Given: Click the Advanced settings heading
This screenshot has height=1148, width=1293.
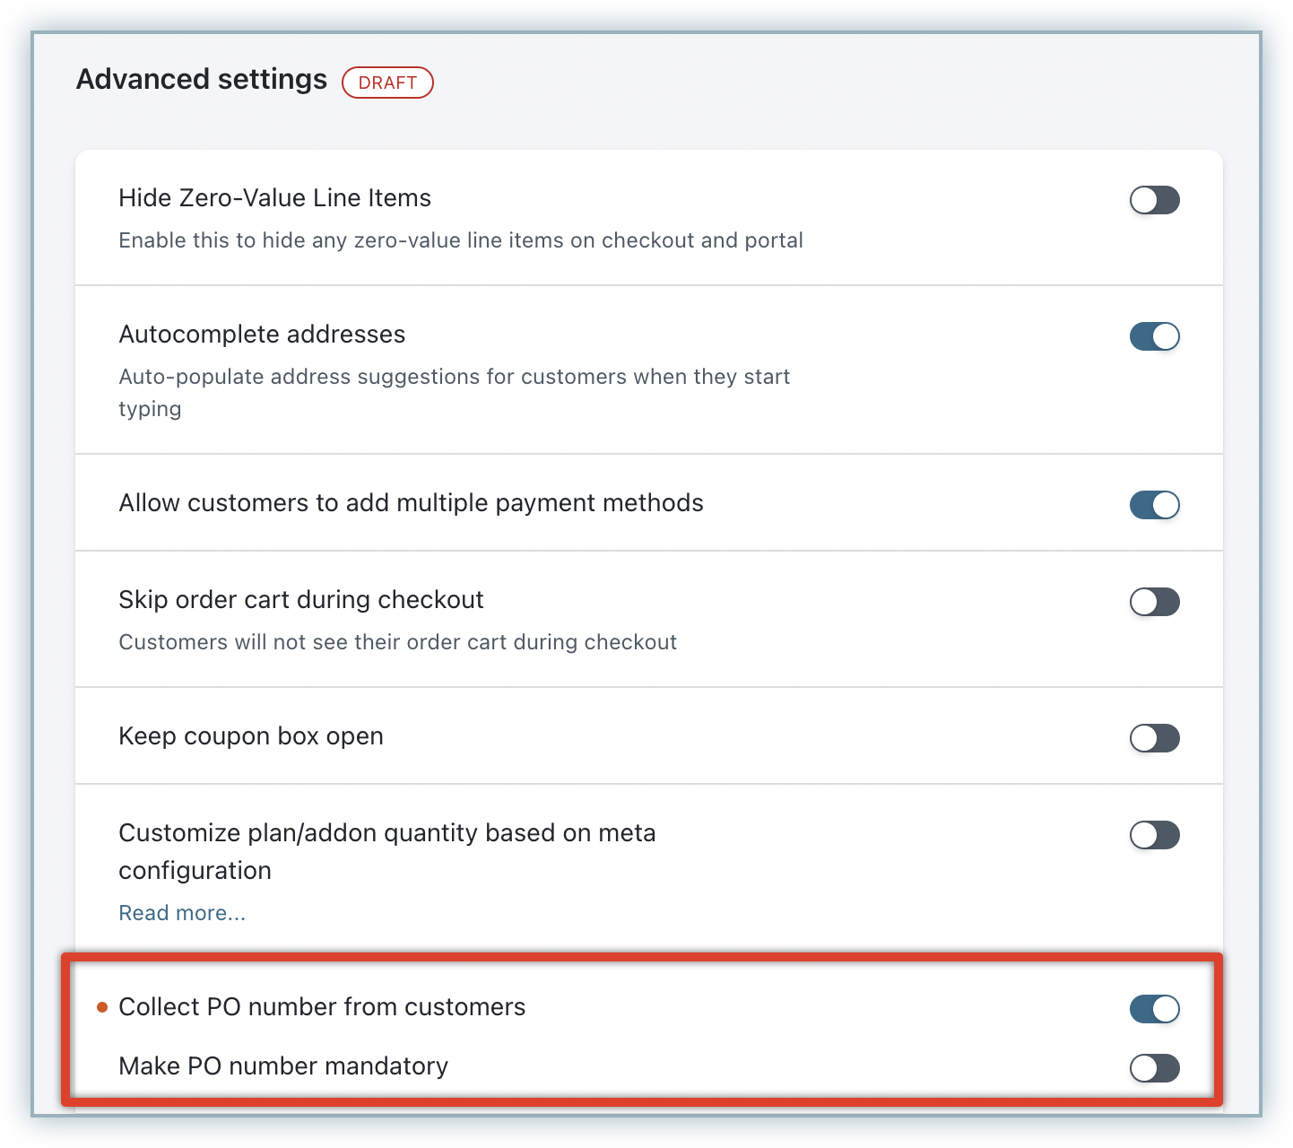Looking at the screenshot, I should (x=202, y=80).
